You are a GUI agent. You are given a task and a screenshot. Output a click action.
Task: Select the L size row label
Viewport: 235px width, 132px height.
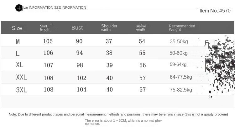(18, 54)
